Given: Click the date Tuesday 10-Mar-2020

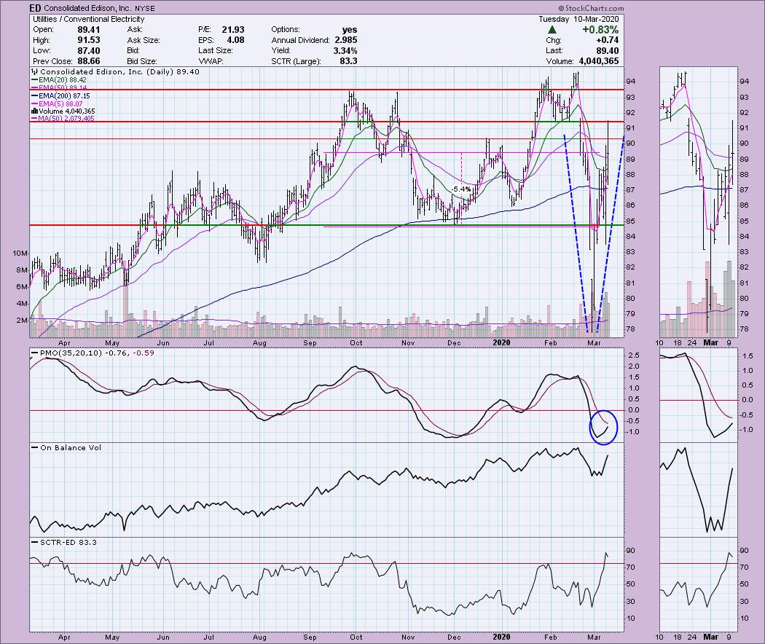Looking at the screenshot, I should point(578,19).
